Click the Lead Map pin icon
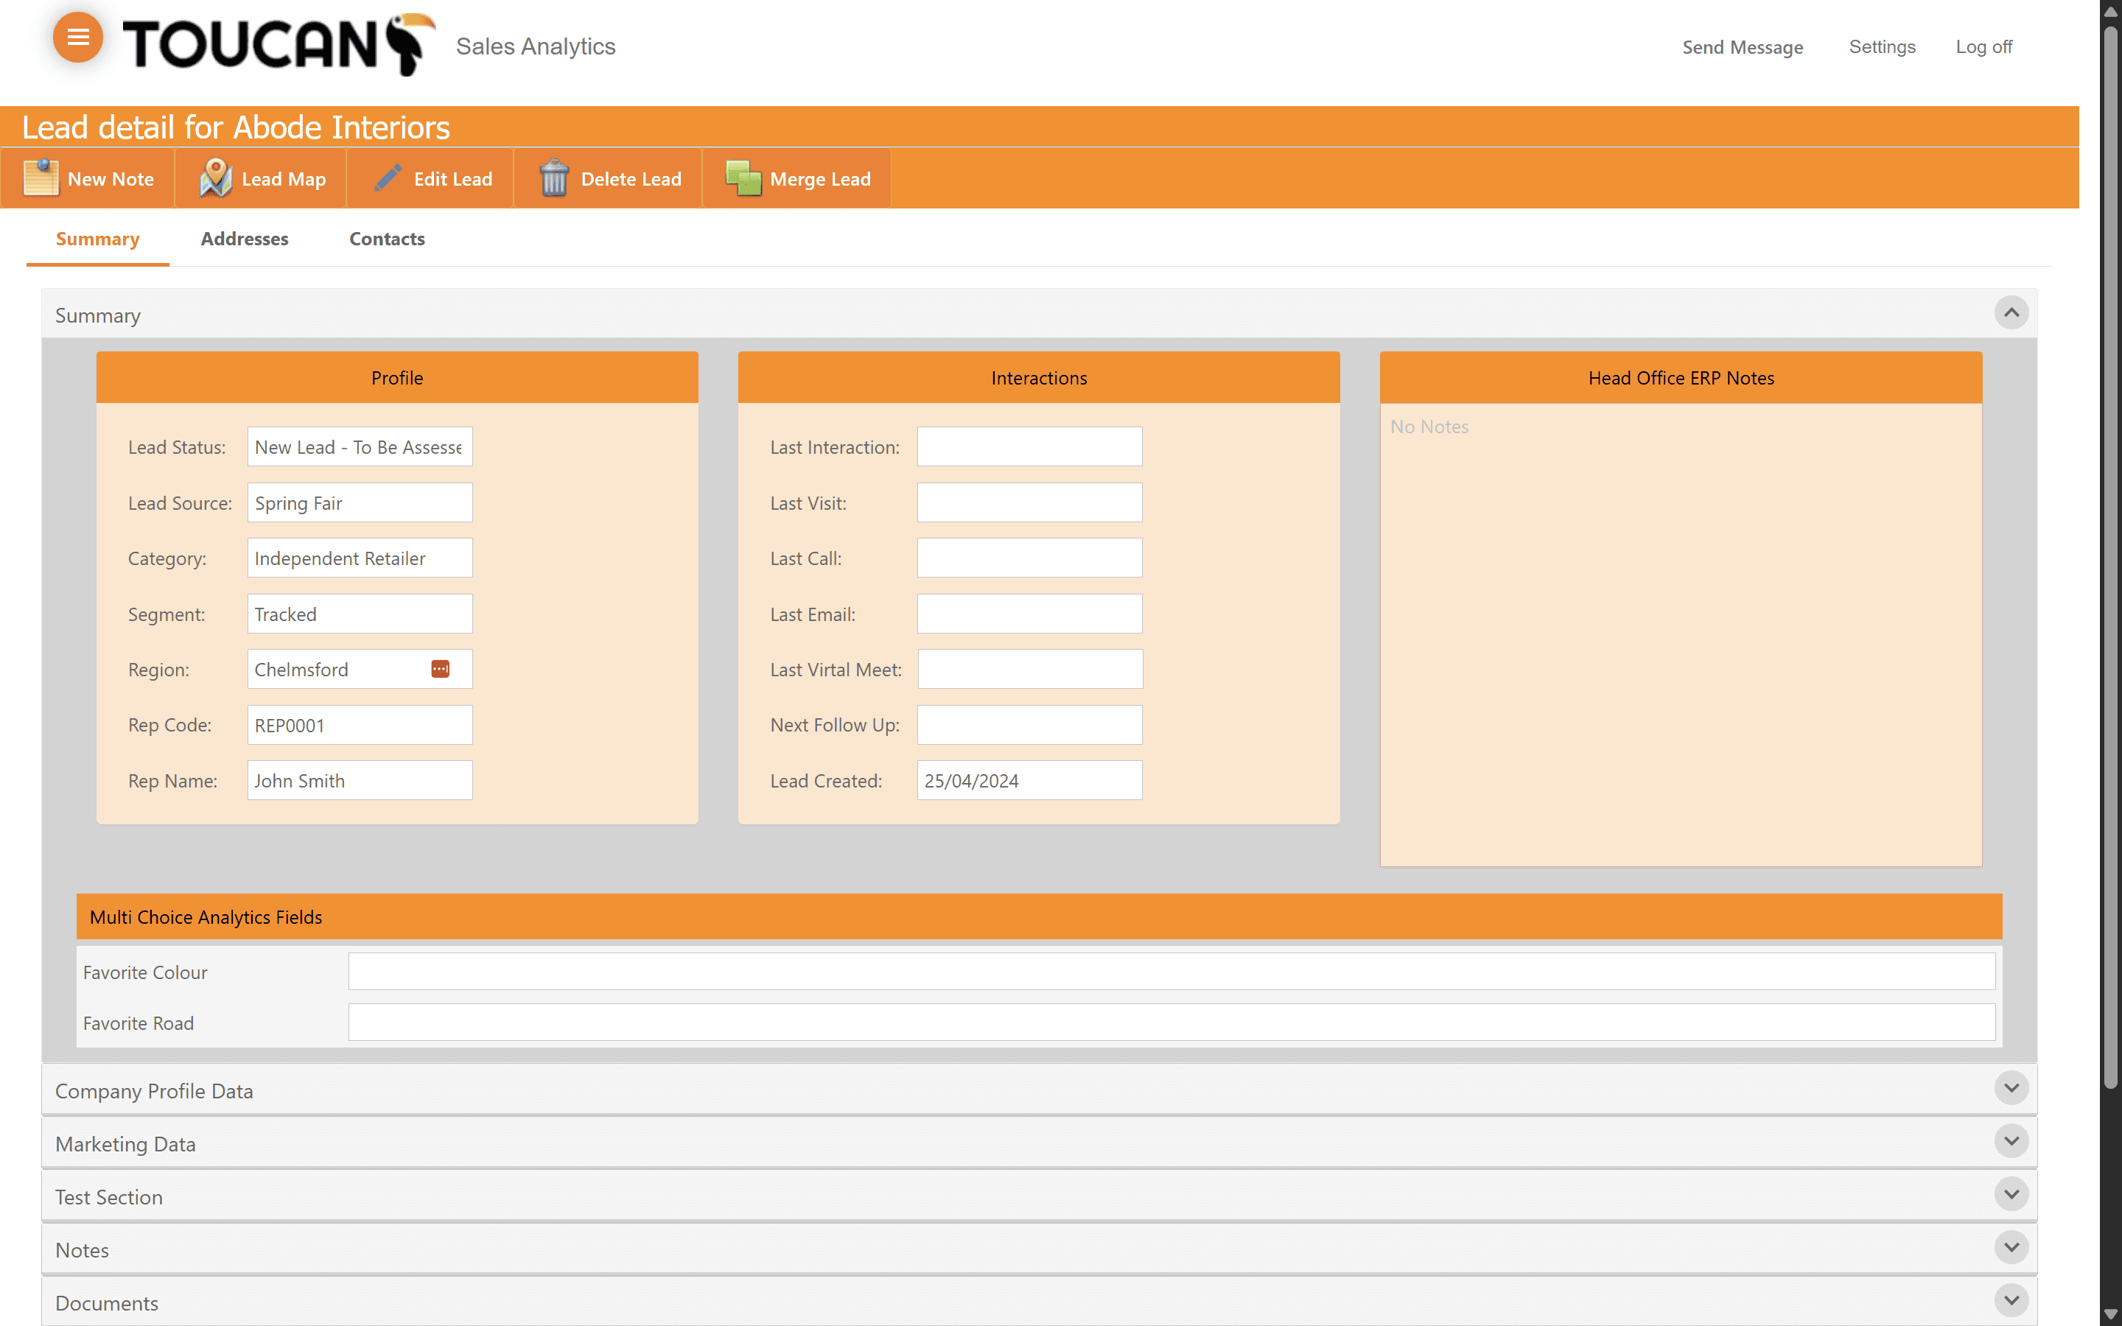 point(215,178)
